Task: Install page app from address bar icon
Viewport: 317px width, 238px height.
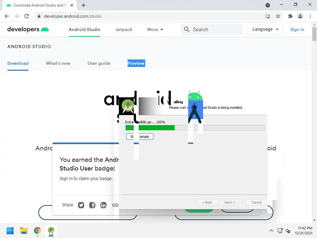Action: (268, 16)
